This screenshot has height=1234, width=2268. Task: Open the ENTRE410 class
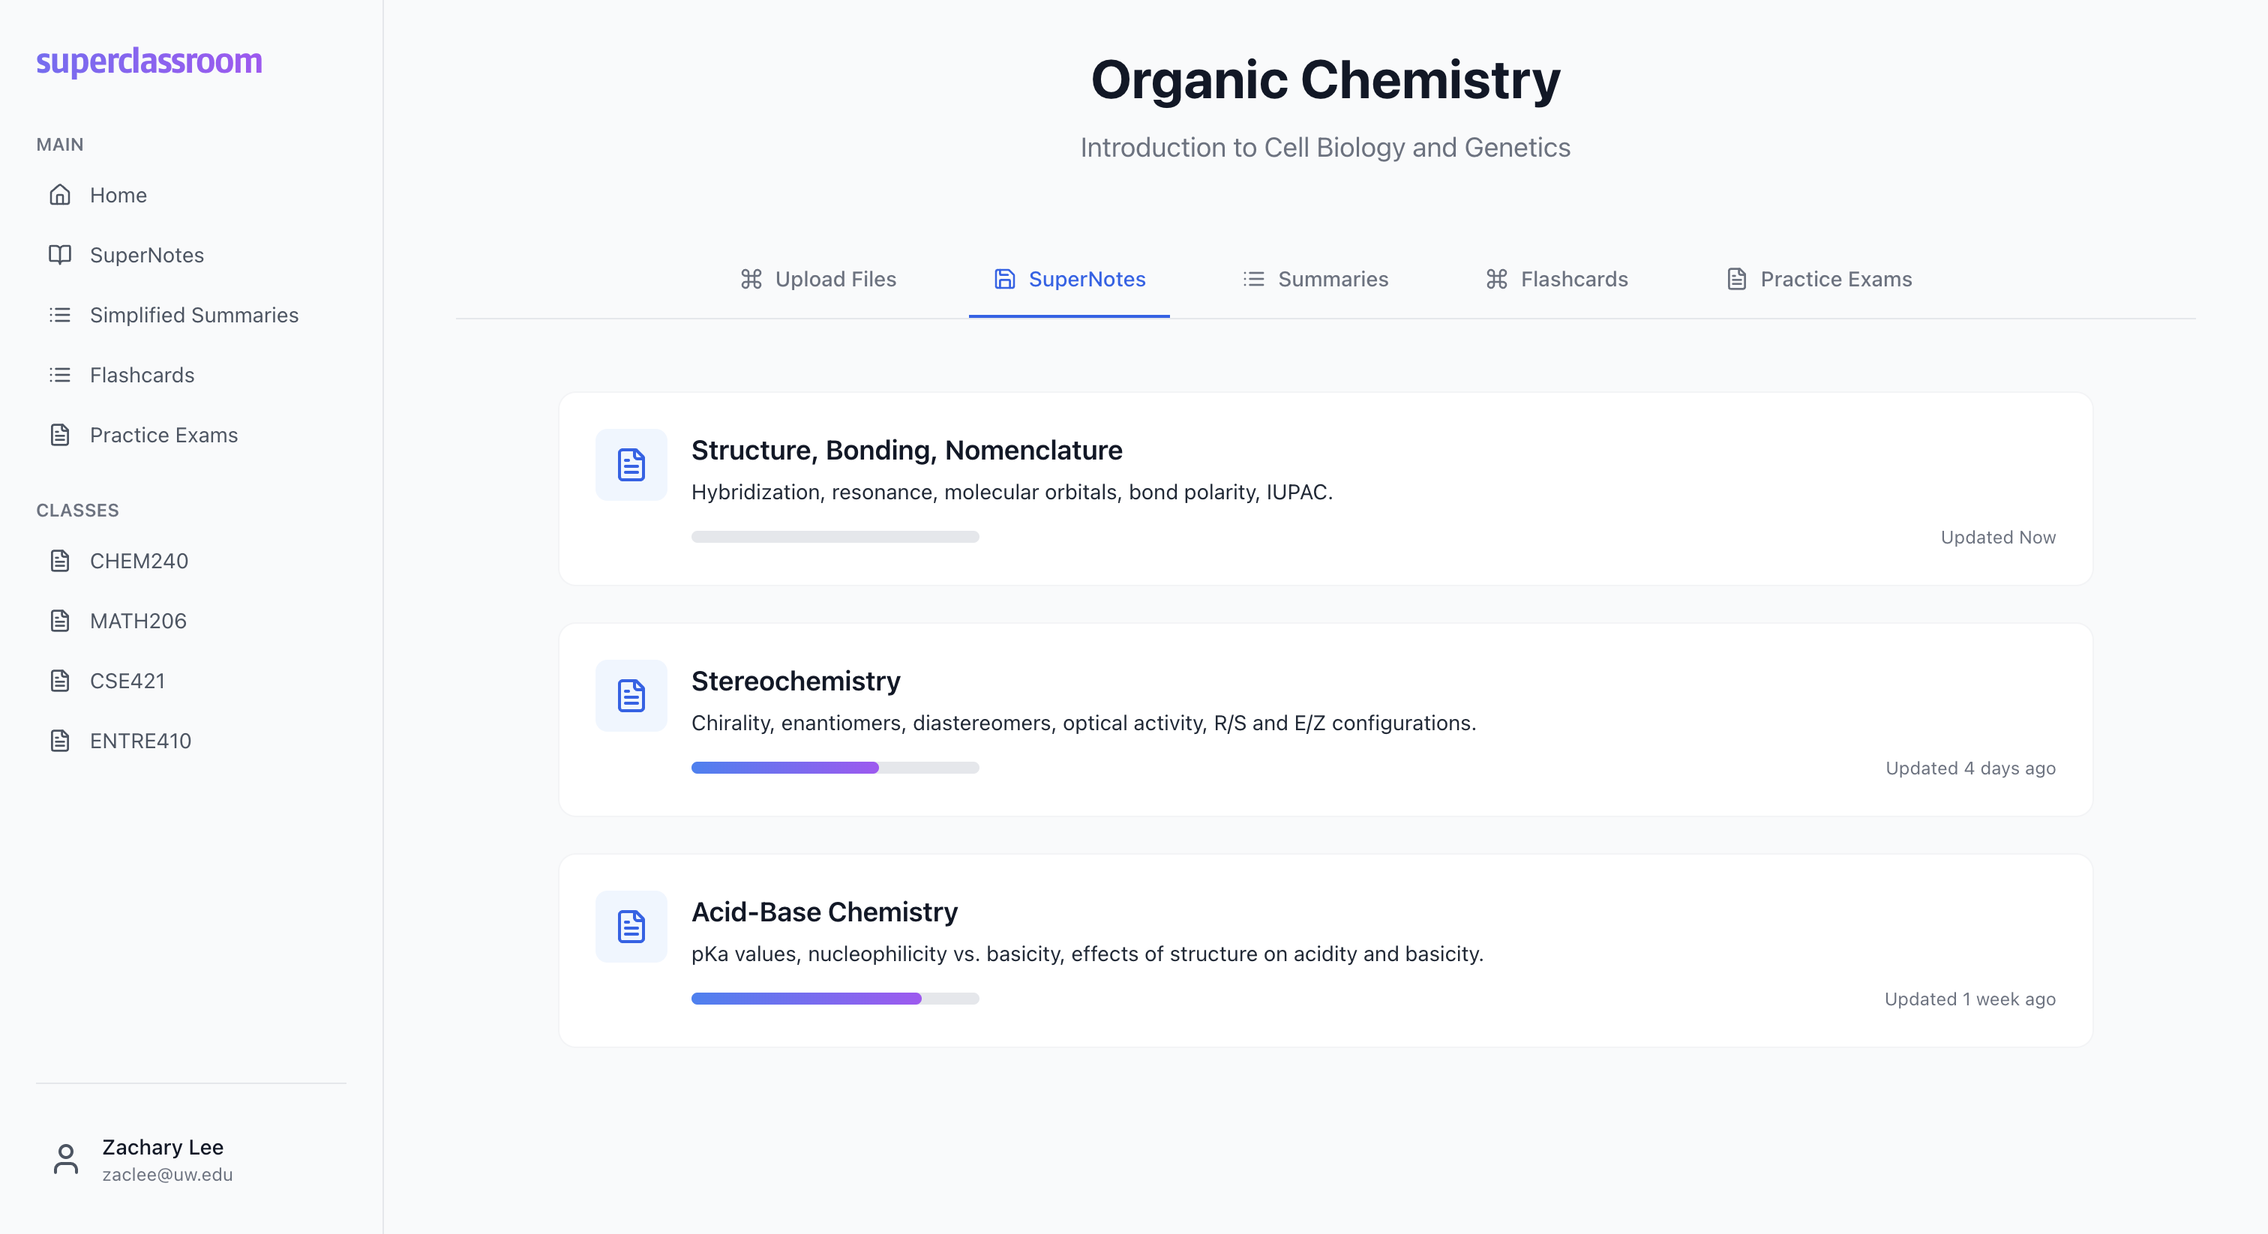tap(140, 740)
